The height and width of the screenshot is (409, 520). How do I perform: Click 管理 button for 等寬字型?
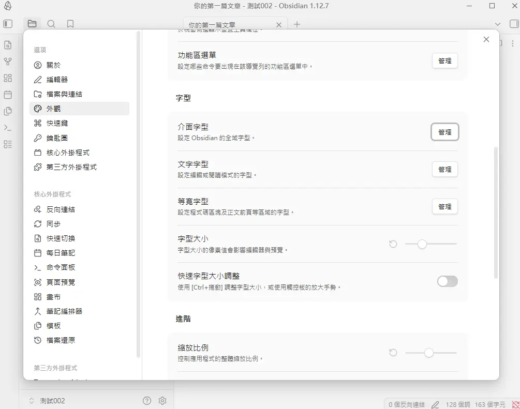pos(444,207)
